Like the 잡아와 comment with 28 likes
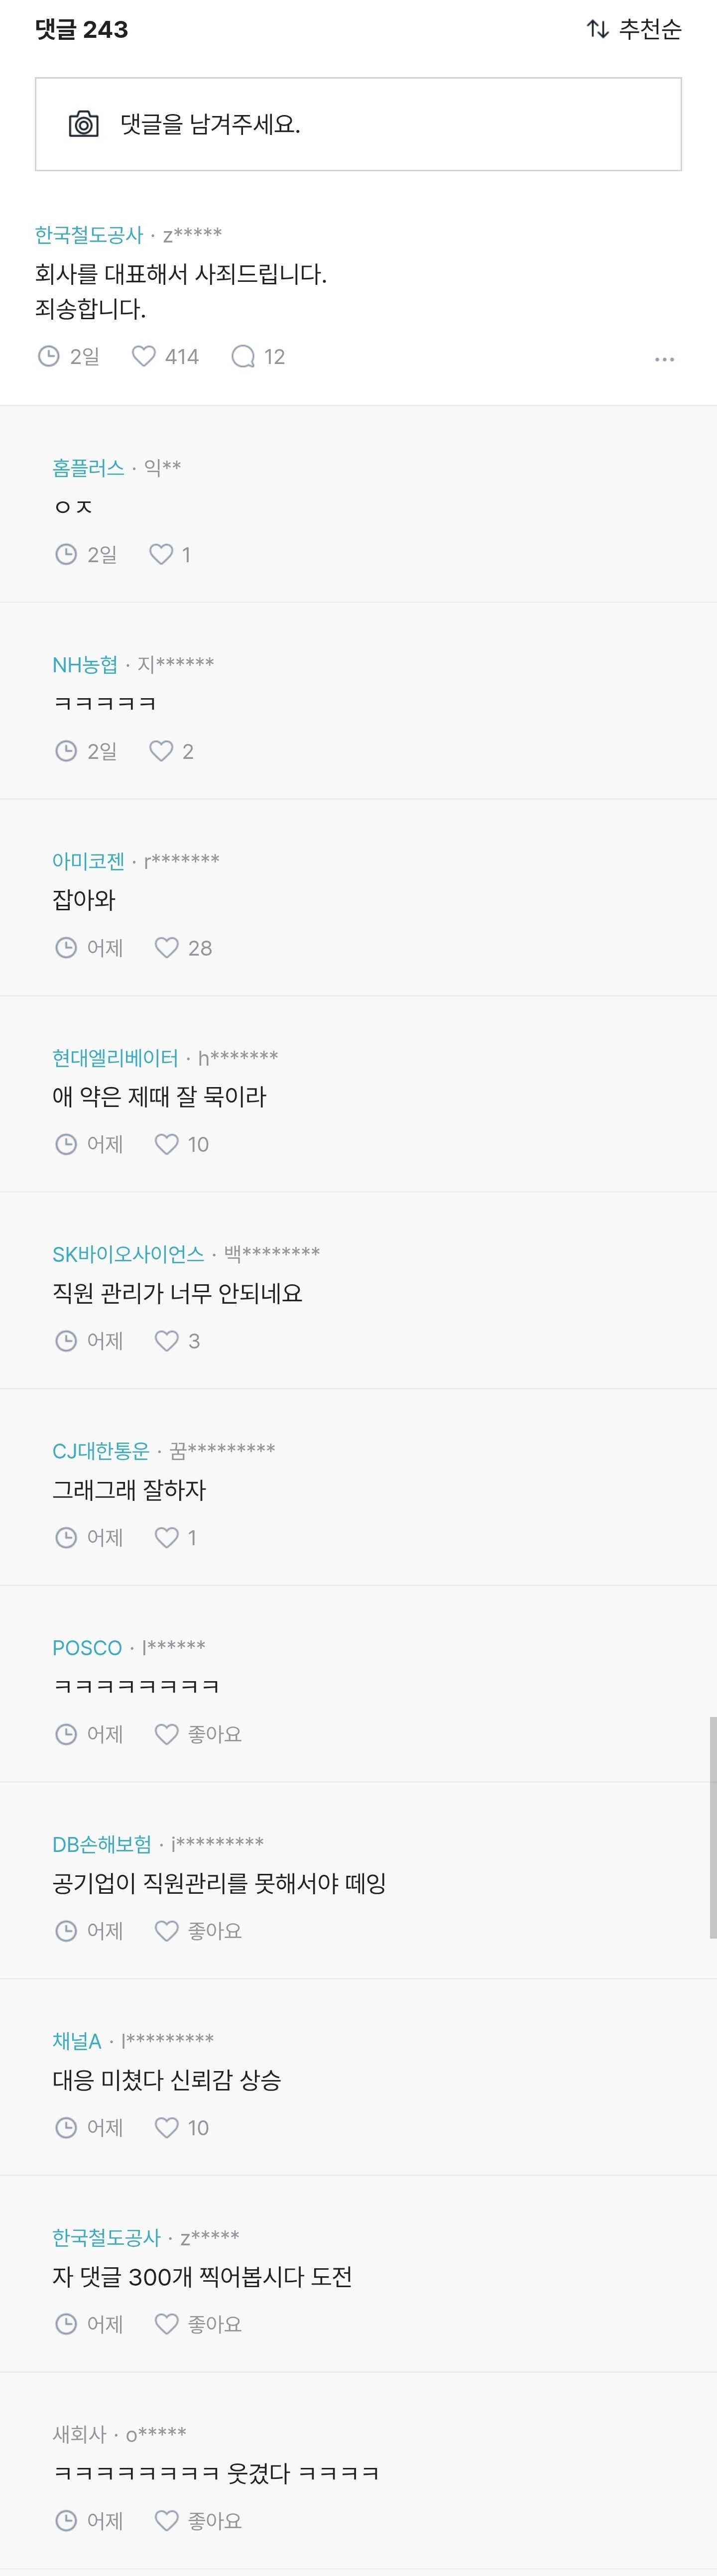 (x=166, y=947)
